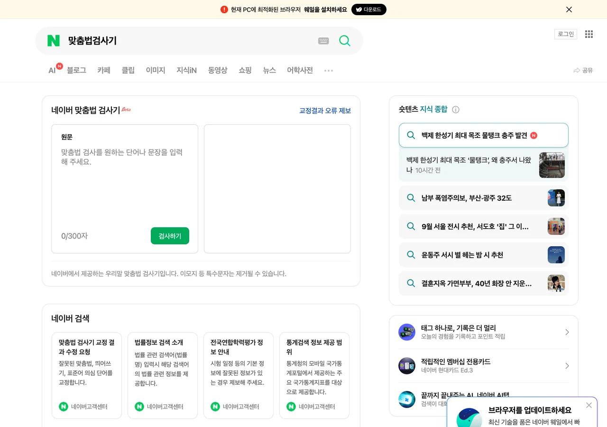
Task: Click the red warning icon in top banner
Action: tap(224, 9)
